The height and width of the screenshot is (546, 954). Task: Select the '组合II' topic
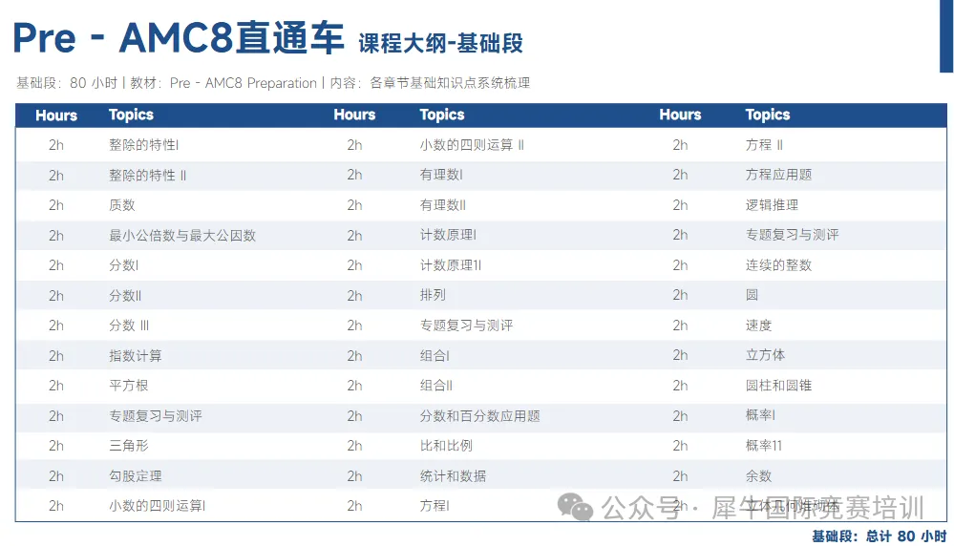[436, 386]
